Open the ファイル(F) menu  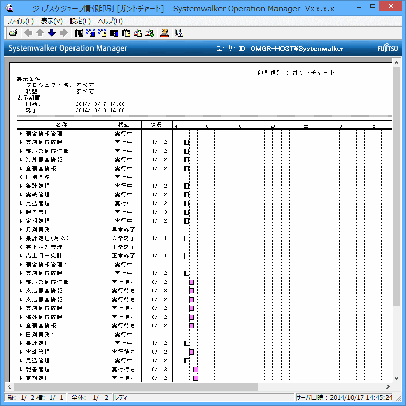click(21, 21)
